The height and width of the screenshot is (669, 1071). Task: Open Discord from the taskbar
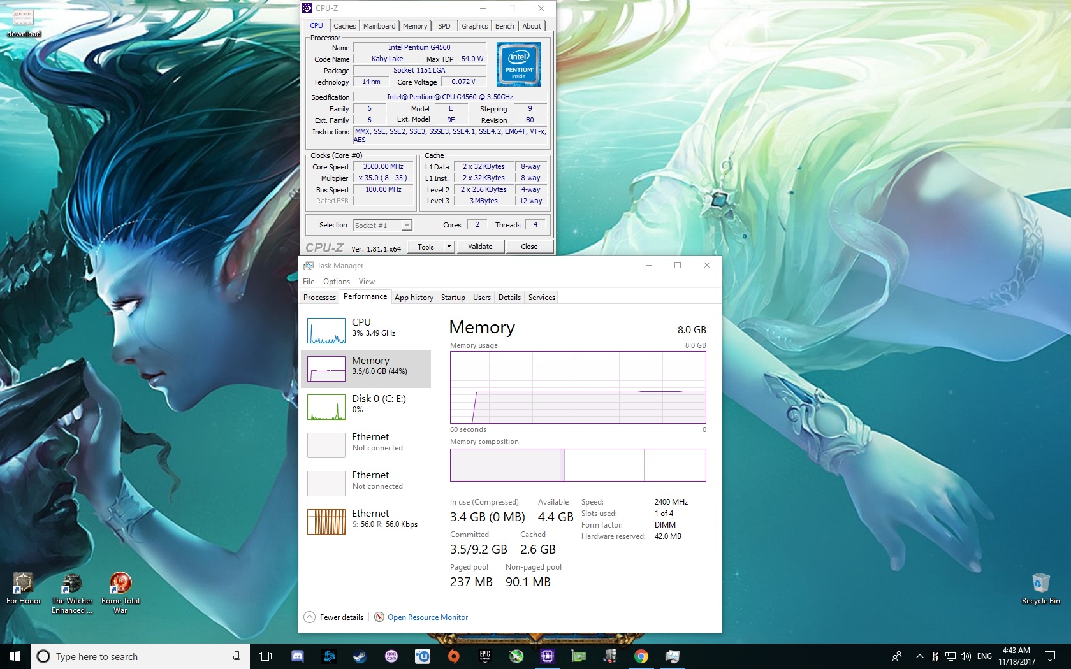(x=297, y=656)
